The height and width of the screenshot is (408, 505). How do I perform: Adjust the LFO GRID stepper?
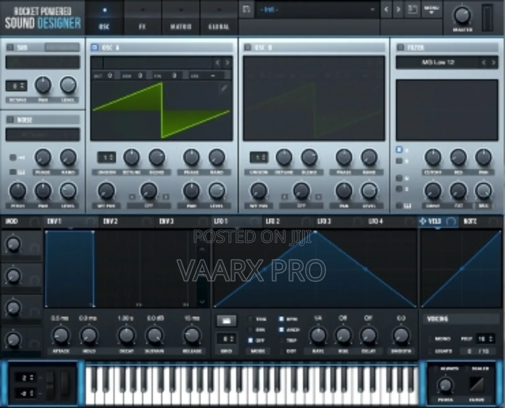[x=226, y=339]
